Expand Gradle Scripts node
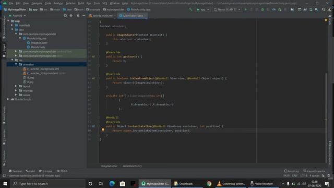334x188 pixels. pyautogui.click(x=8, y=99)
